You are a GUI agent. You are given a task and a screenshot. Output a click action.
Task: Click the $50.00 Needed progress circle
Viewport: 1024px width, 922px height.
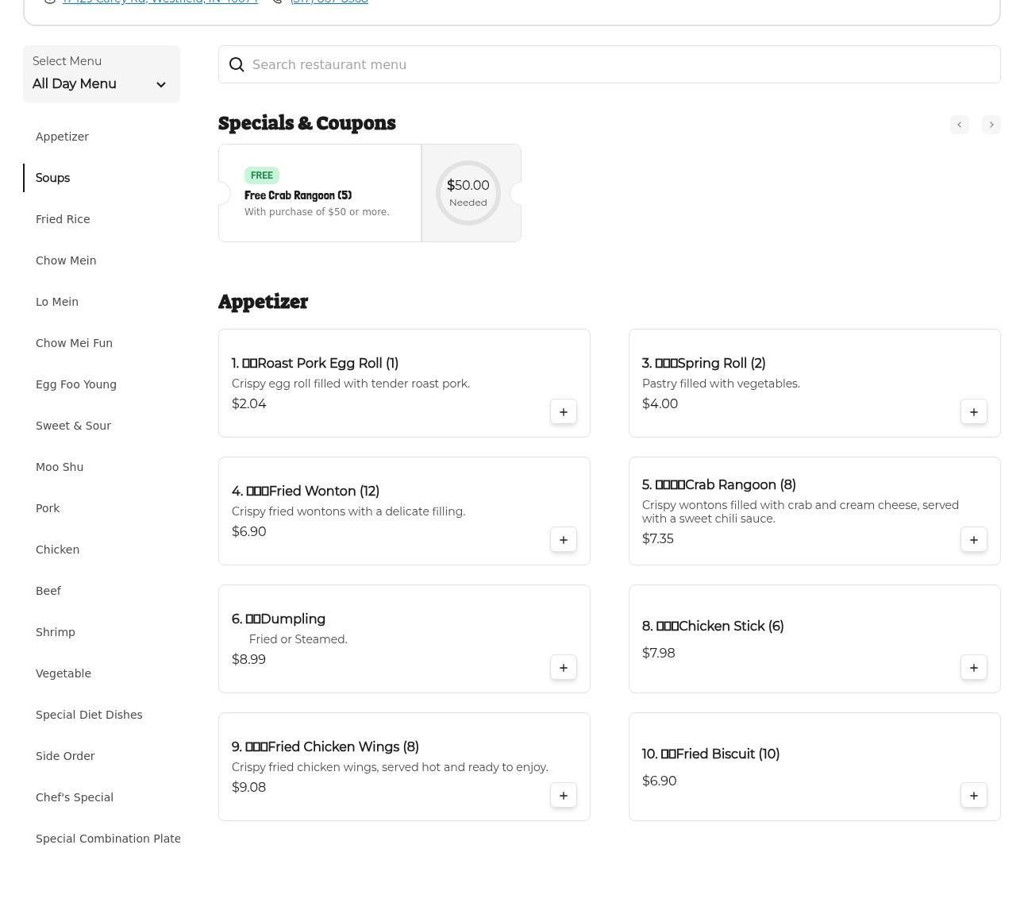click(x=468, y=193)
